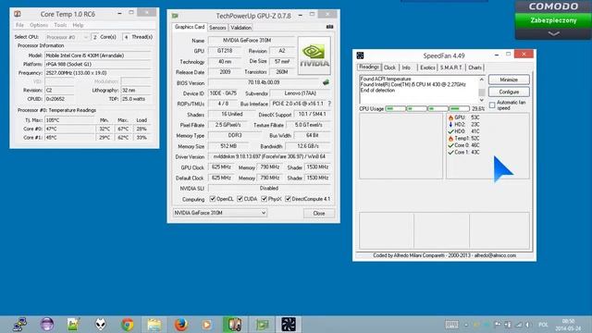The image size is (592, 333).
Task: Open File Explorer on the taskbar
Action: [154, 325]
